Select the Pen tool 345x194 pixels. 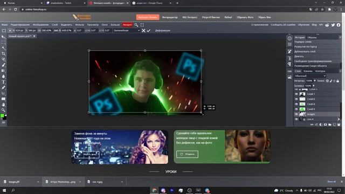pyautogui.click(x=3, y=88)
